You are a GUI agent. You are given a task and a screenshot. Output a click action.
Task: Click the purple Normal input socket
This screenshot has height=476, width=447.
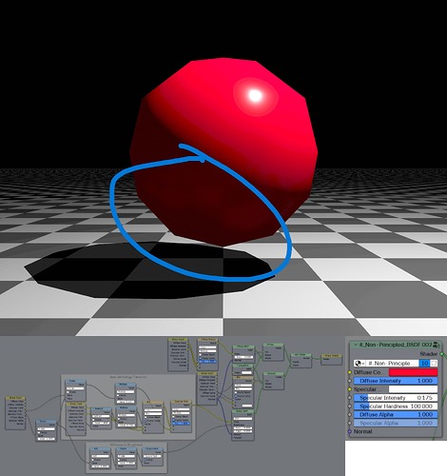click(x=349, y=431)
